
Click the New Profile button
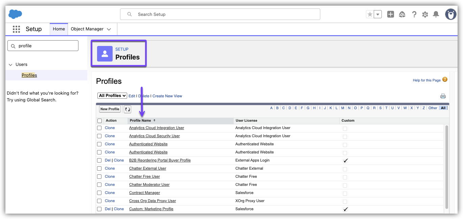coord(110,109)
